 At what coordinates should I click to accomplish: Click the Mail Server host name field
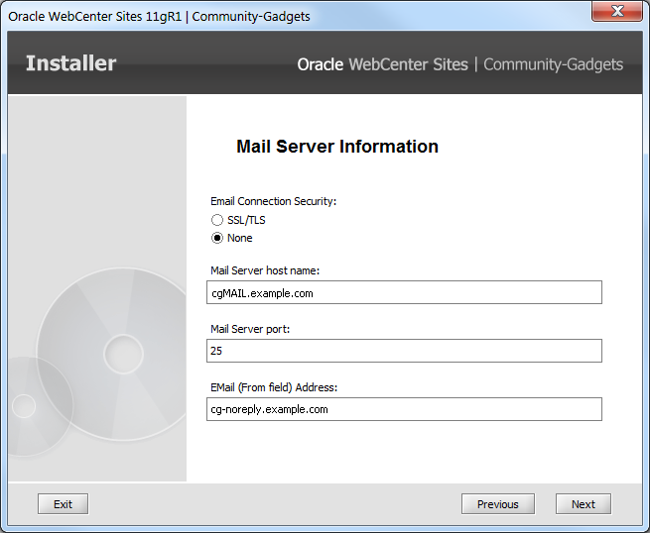(x=404, y=292)
